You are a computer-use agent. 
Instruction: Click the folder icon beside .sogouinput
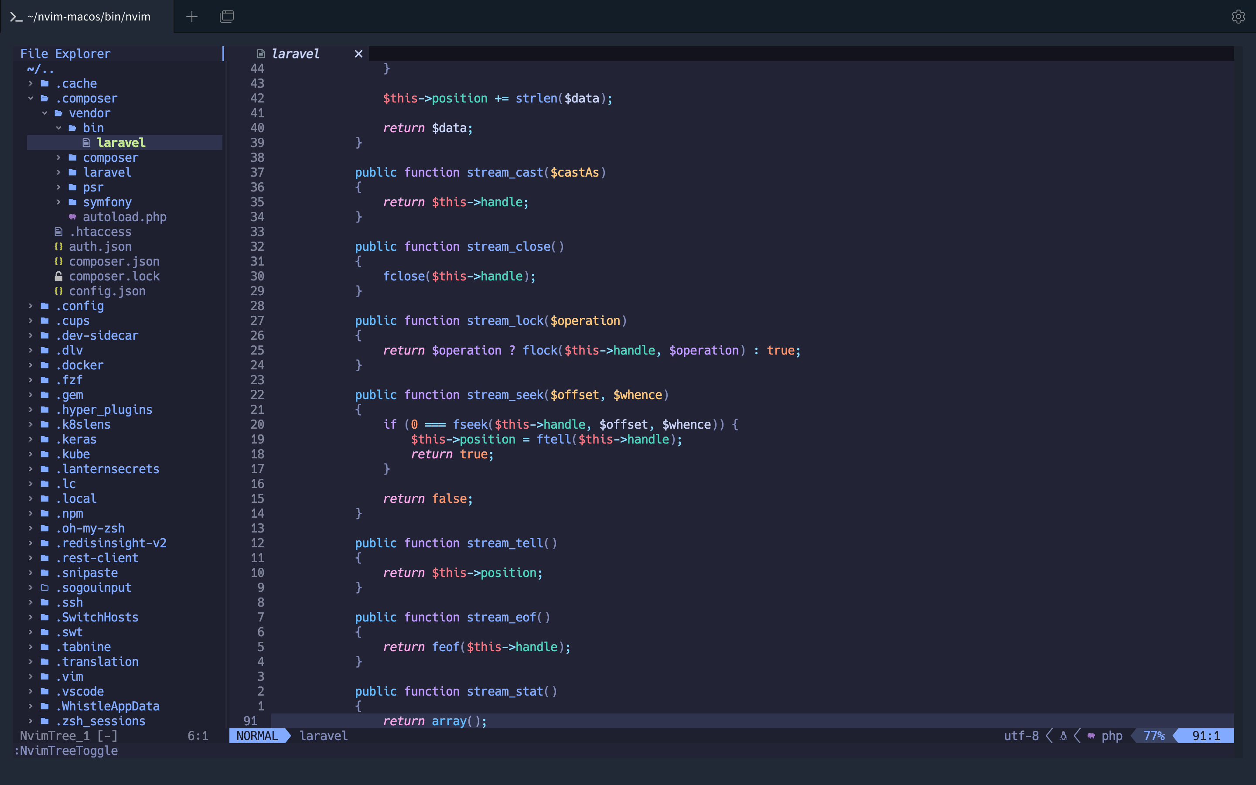44,588
